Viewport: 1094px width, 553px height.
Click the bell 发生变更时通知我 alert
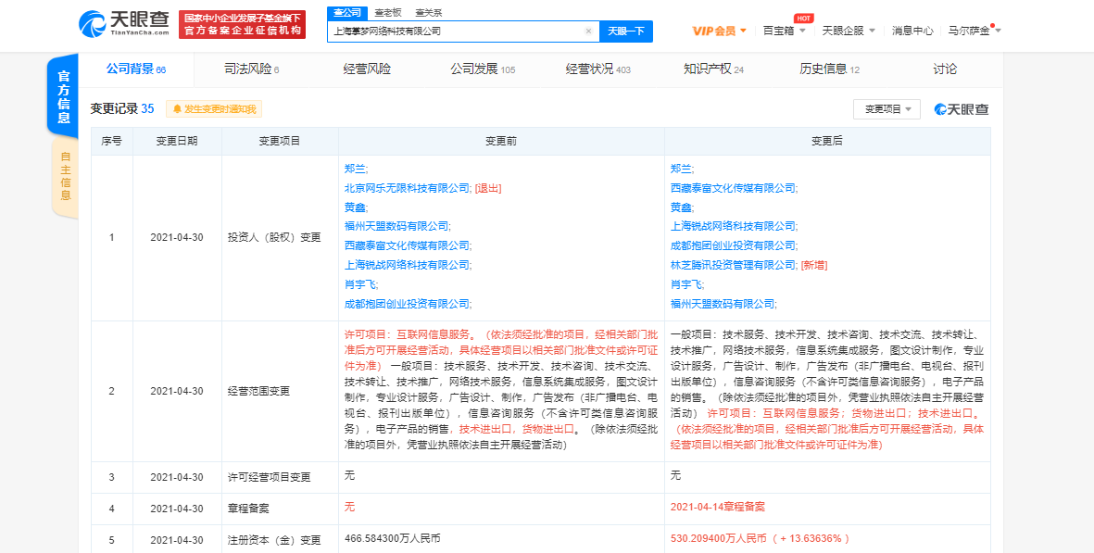(214, 109)
